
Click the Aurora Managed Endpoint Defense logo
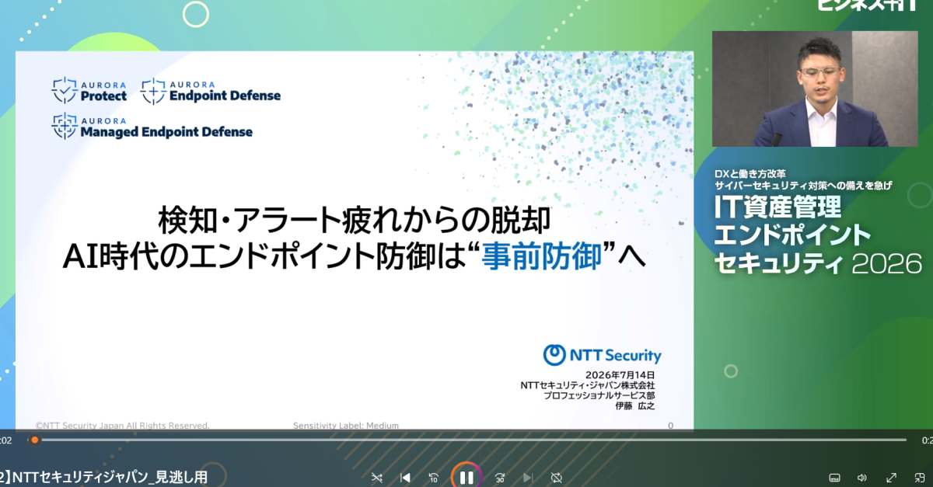pyautogui.click(x=152, y=127)
